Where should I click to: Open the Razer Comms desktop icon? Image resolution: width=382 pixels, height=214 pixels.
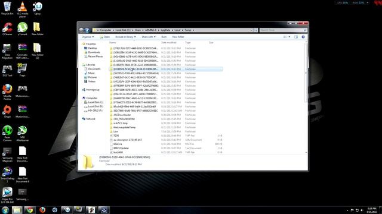(x=7, y=133)
